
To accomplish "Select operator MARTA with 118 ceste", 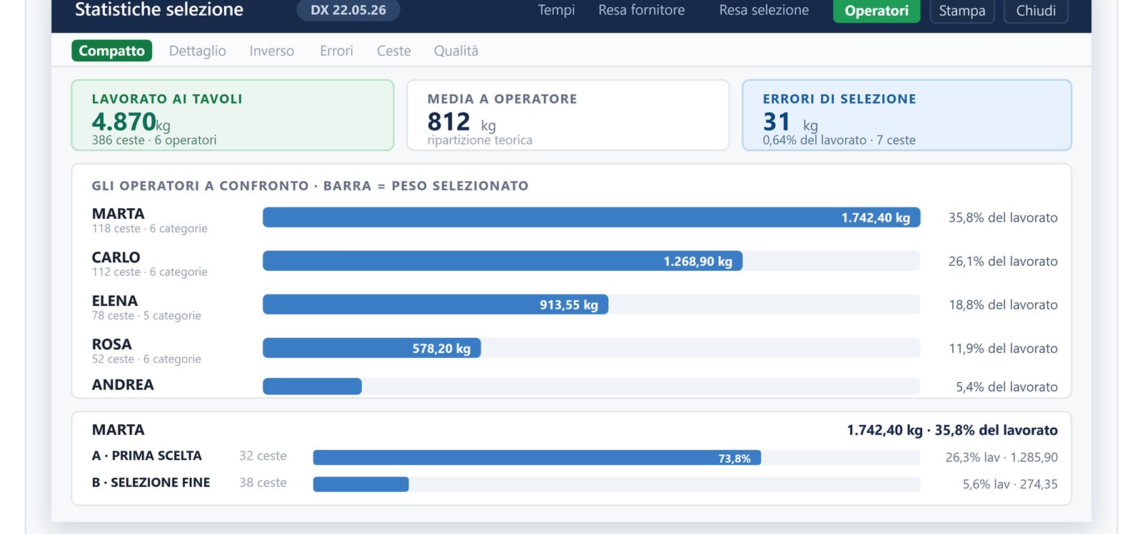I will click(150, 220).
